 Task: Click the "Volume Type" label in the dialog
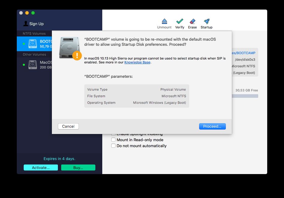tap(97, 89)
